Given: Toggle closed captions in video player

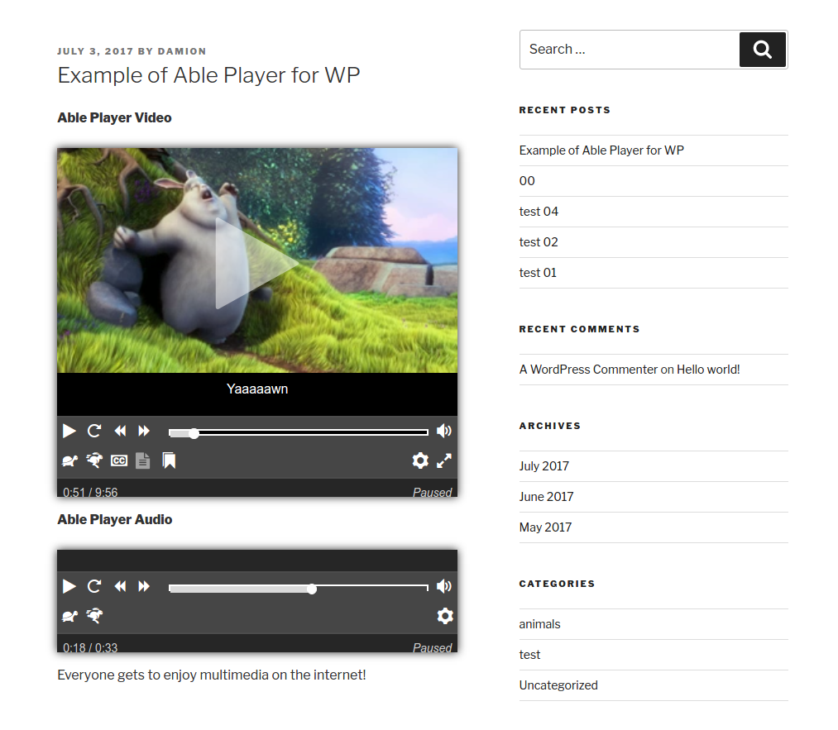Looking at the screenshot, I should point(119,460).
